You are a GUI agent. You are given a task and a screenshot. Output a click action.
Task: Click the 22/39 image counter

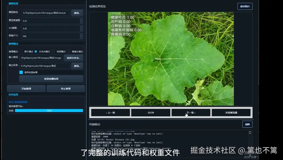[x=151, y=113]
